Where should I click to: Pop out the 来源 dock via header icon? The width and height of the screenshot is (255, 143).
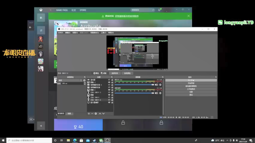112,77
